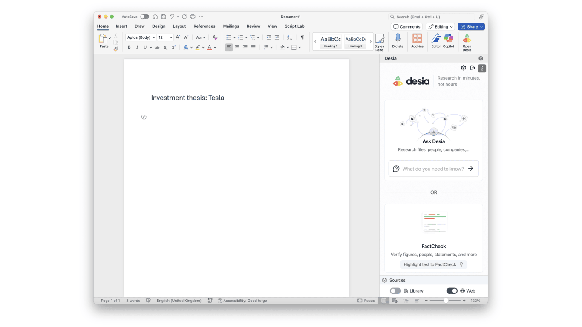The width and height of the screenshot is (582, 327).
Task: Show paragraph marks with pilcrow icon
Action: coord(302,37)
